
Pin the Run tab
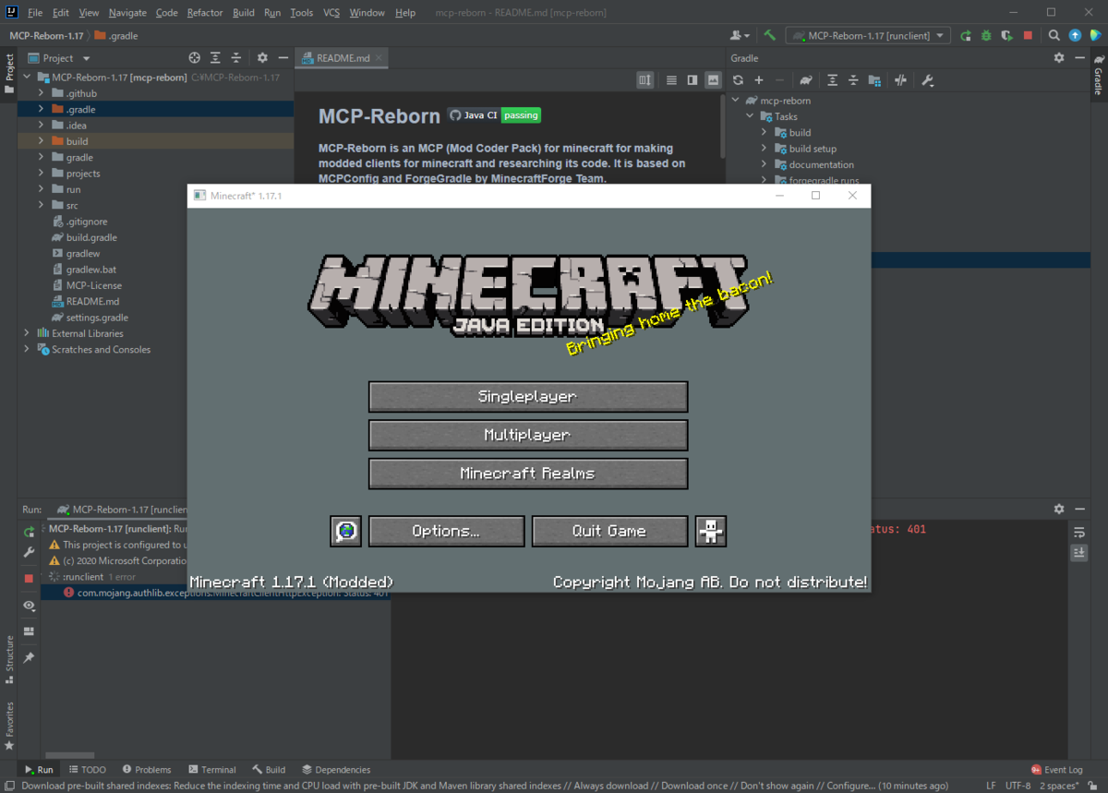pos(29,657)
